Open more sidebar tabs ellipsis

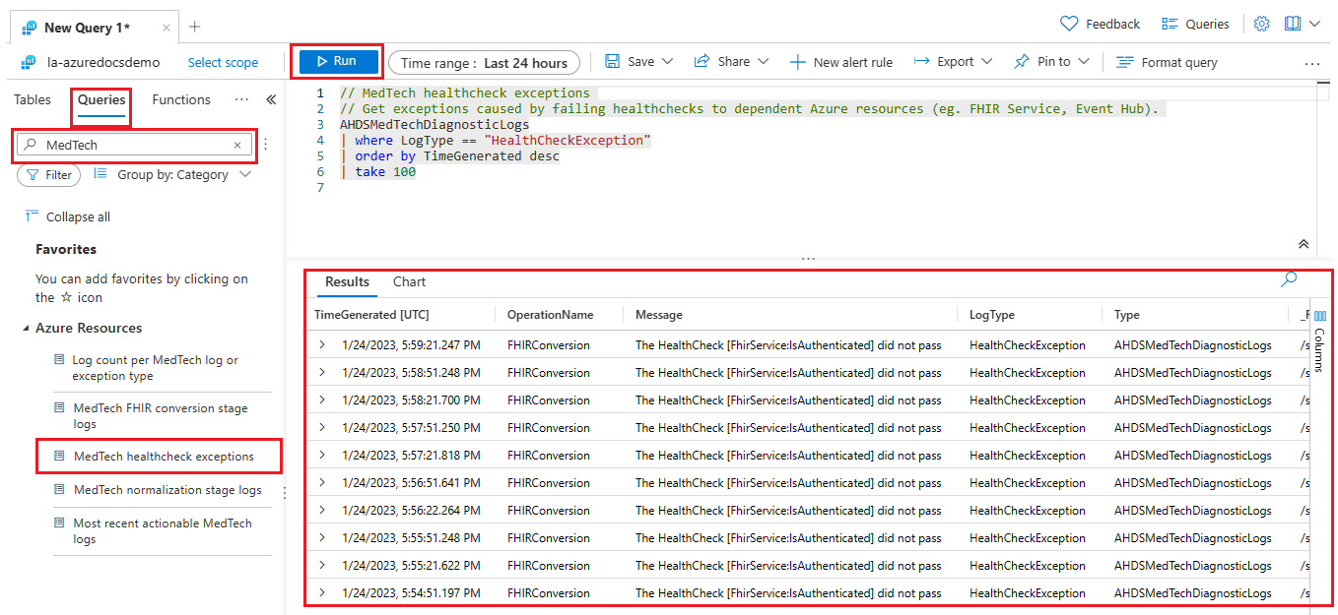coord(241,99)
